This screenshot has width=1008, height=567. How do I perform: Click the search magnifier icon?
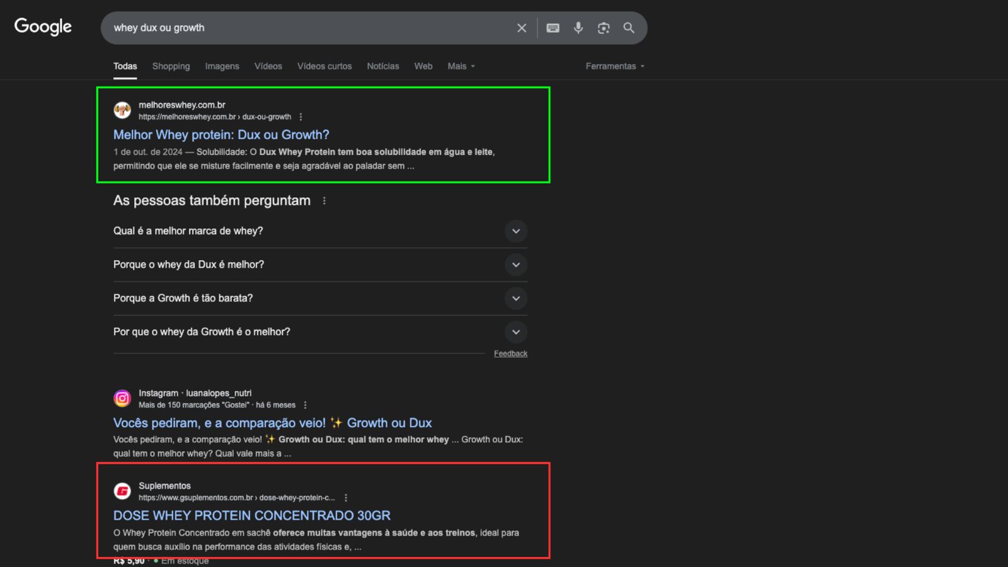[628, 28]
